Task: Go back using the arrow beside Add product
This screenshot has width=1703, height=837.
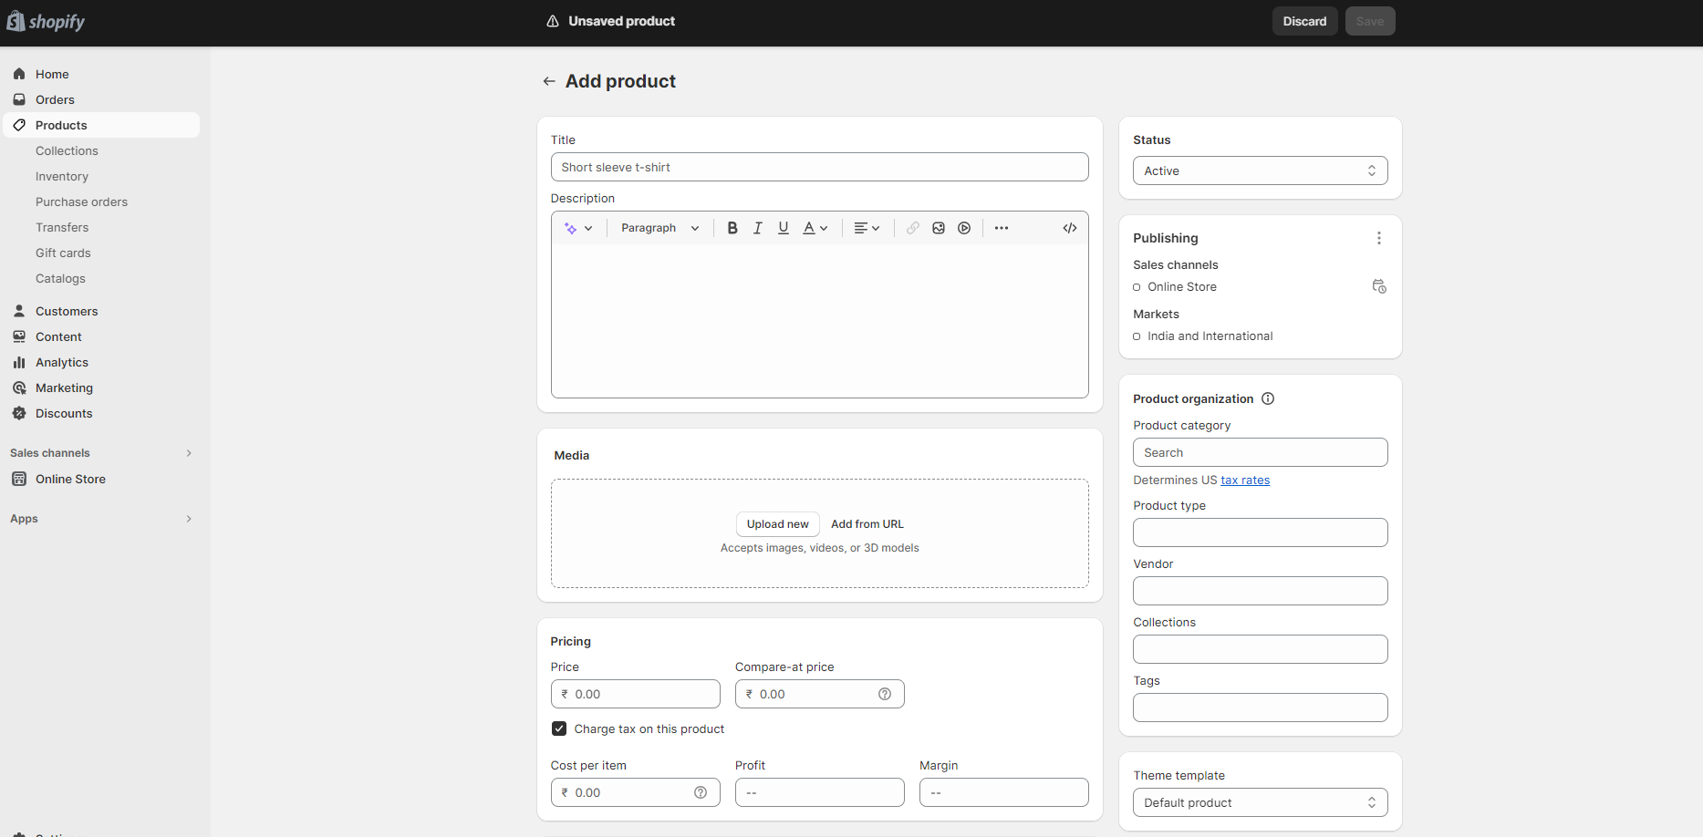Action: 549,81
